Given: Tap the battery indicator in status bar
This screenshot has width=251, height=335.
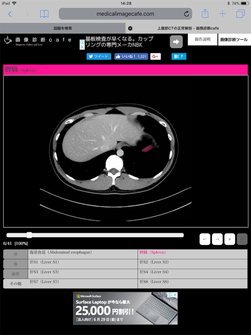Looking at the screenshot, I should pos(244,3).
